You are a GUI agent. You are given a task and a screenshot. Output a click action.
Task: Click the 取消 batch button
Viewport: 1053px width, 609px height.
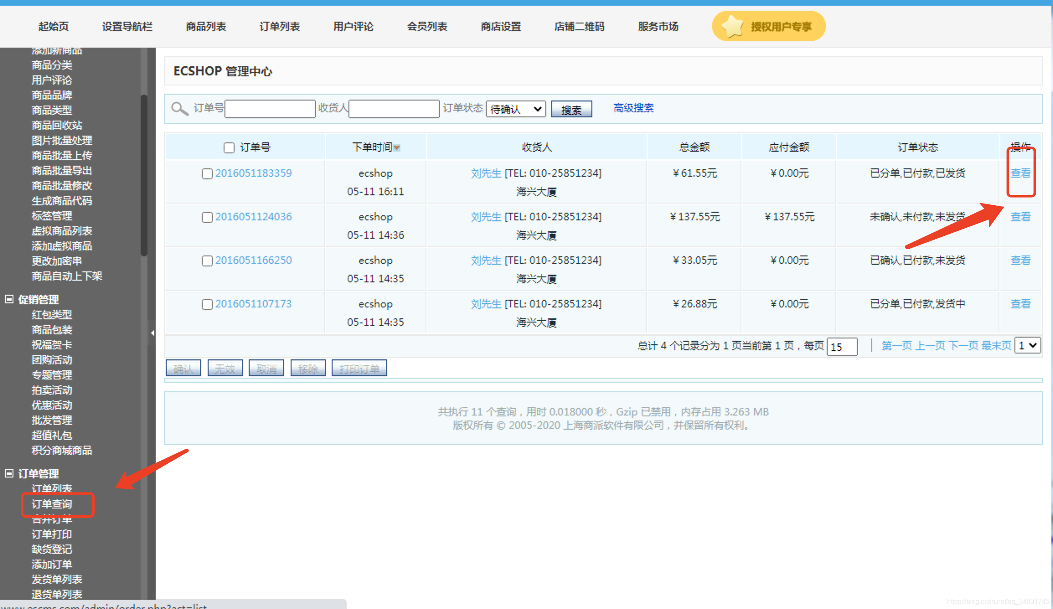266,368
